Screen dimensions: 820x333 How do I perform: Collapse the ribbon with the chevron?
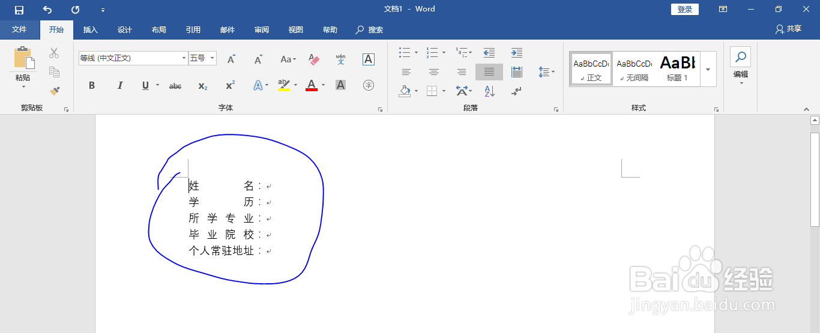click(806, 109)
